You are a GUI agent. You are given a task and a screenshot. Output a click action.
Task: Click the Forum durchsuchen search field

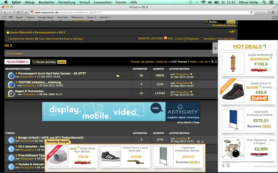[44, 62]
